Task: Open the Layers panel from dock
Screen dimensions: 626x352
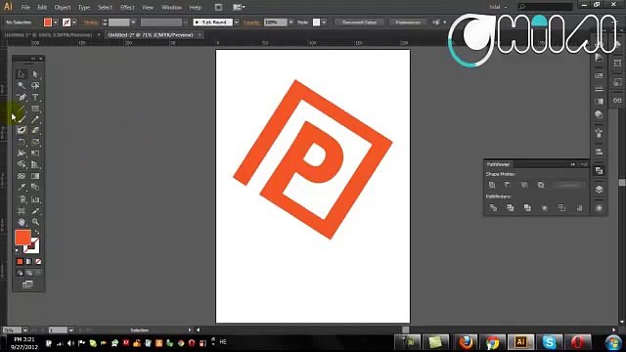Action: click(599, 189)
